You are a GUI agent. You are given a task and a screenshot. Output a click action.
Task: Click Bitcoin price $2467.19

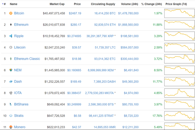pos(75,13)
